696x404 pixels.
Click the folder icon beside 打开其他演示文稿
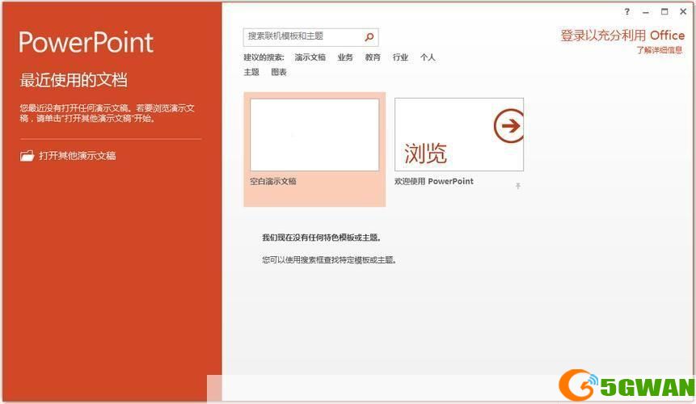click(x=27, y=156)
